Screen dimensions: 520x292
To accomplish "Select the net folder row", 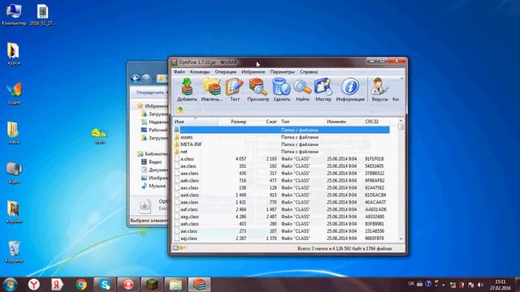I will (281, 152).
